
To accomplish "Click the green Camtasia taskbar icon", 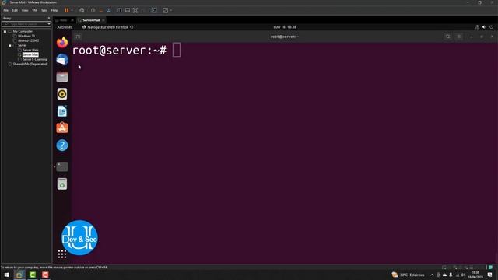I will pos(33,275).
